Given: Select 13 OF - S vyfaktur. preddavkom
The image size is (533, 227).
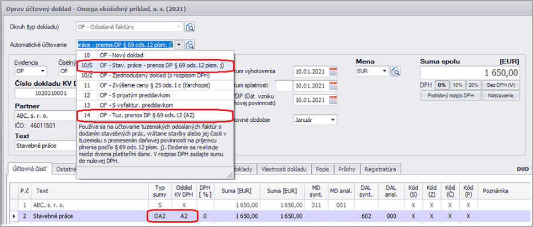Looking at the screenshot, I should [155, 105].
